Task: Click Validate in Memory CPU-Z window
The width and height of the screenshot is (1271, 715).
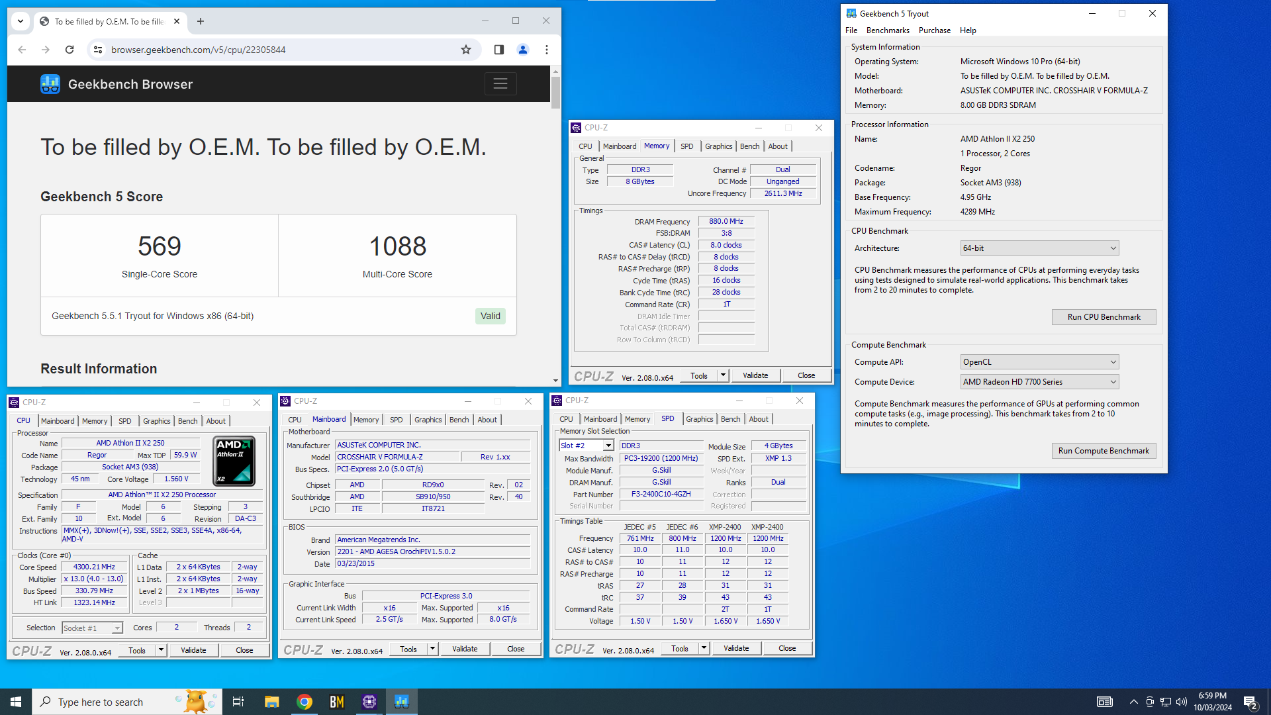Action: pyautogui.click(x=755, y=375)
